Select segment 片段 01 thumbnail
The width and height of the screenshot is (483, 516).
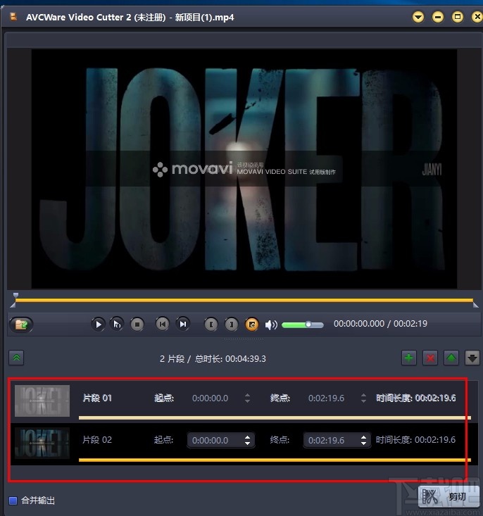pos(42,401)
